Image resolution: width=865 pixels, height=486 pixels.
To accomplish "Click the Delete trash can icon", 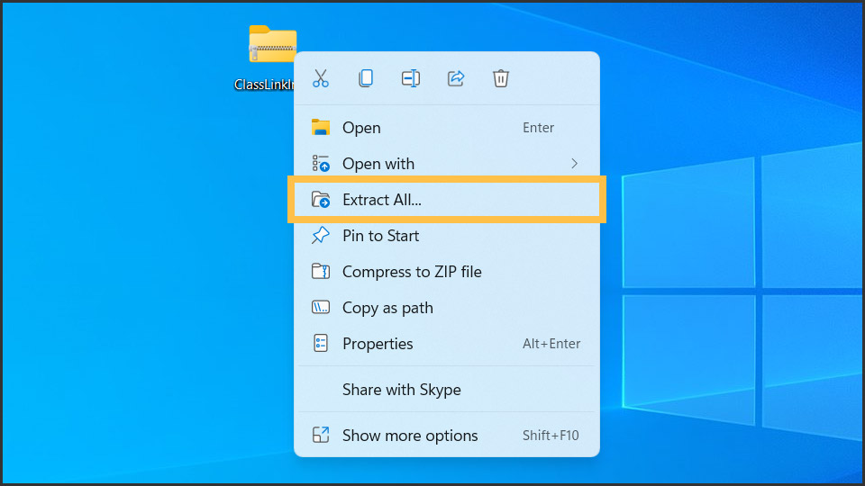I will [501, 78].
